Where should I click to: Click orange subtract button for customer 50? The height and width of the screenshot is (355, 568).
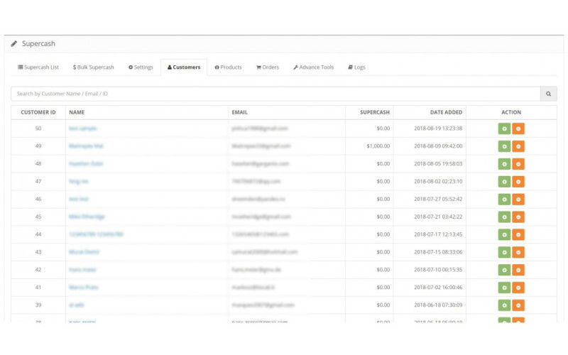click(x=518, y=129)
